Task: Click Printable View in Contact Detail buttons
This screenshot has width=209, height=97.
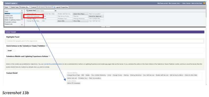Action: (x=83, y=78)
